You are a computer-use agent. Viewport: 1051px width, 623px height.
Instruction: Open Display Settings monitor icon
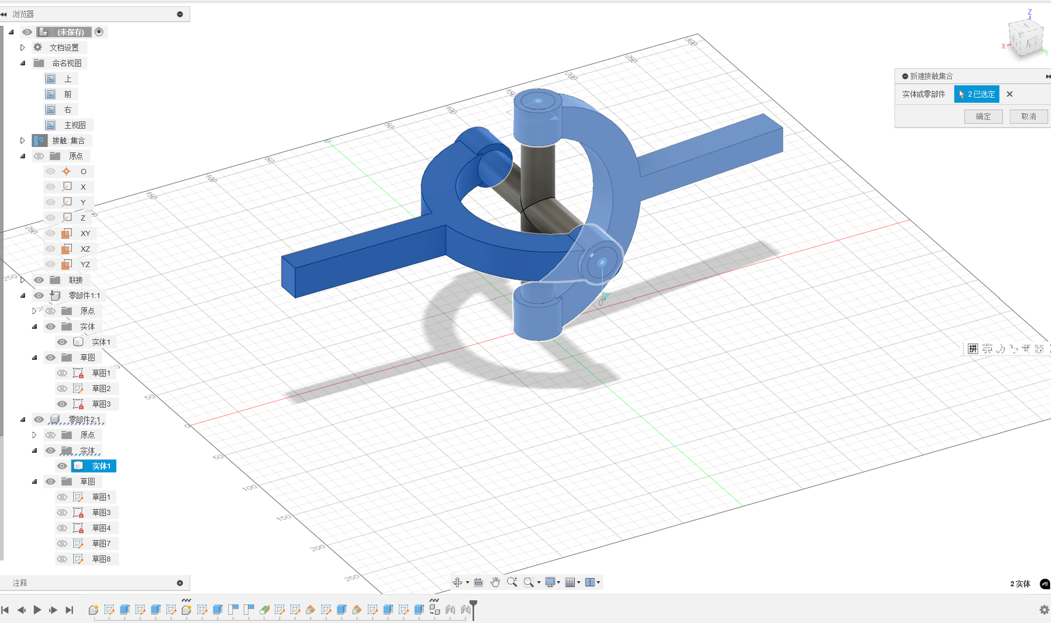point(550,582)
